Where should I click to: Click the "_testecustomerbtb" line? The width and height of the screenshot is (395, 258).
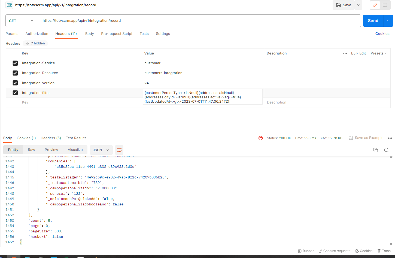(75, 183)
